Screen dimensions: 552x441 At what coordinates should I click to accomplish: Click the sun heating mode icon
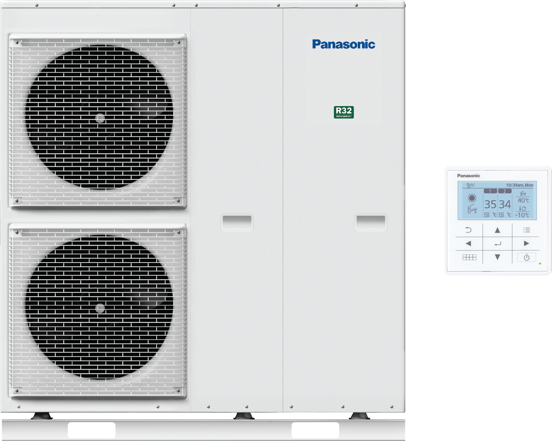tap(472, 198)
